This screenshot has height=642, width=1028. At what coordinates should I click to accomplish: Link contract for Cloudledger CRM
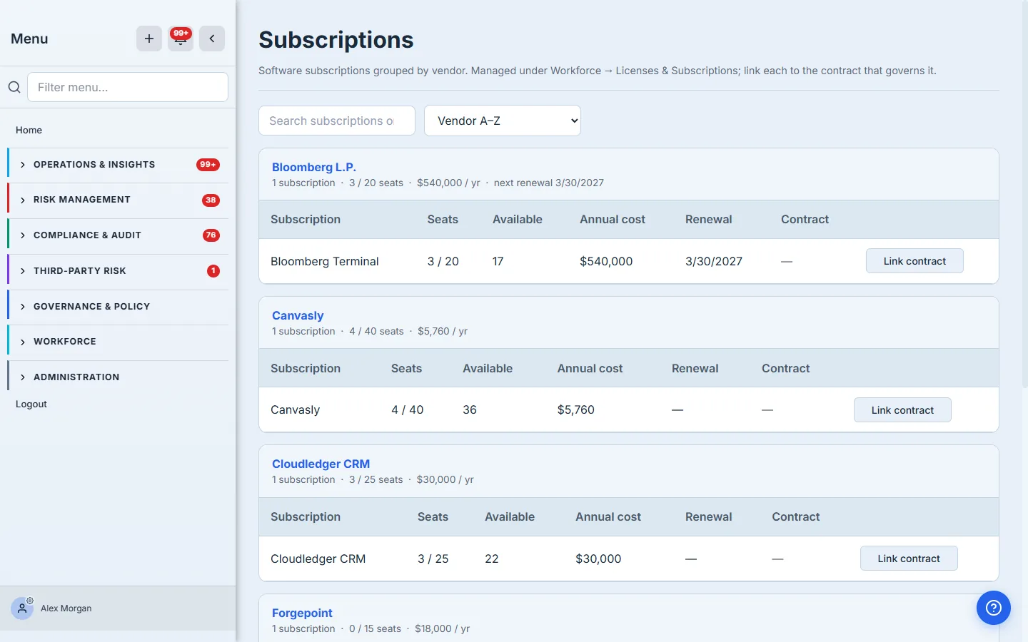(x=909, y=559)
